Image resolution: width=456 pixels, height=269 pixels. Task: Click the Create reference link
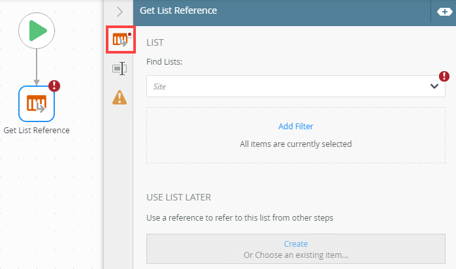(x=296, y=244)
